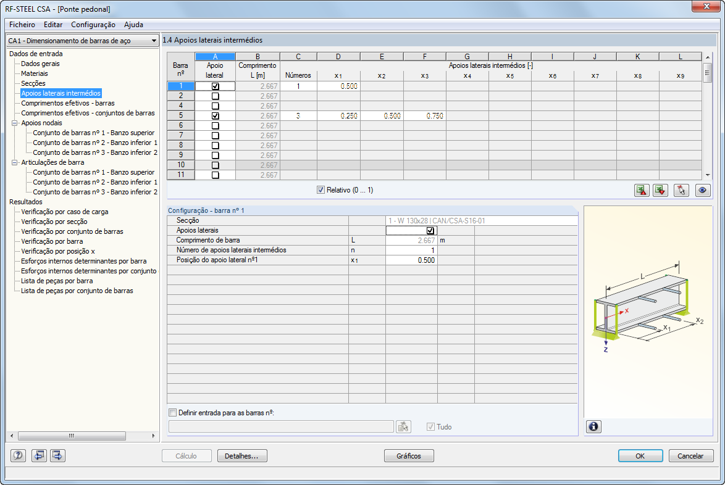Select Materiais in the navigator
Screen dimensions: 725x485
[x=34, y=73]
